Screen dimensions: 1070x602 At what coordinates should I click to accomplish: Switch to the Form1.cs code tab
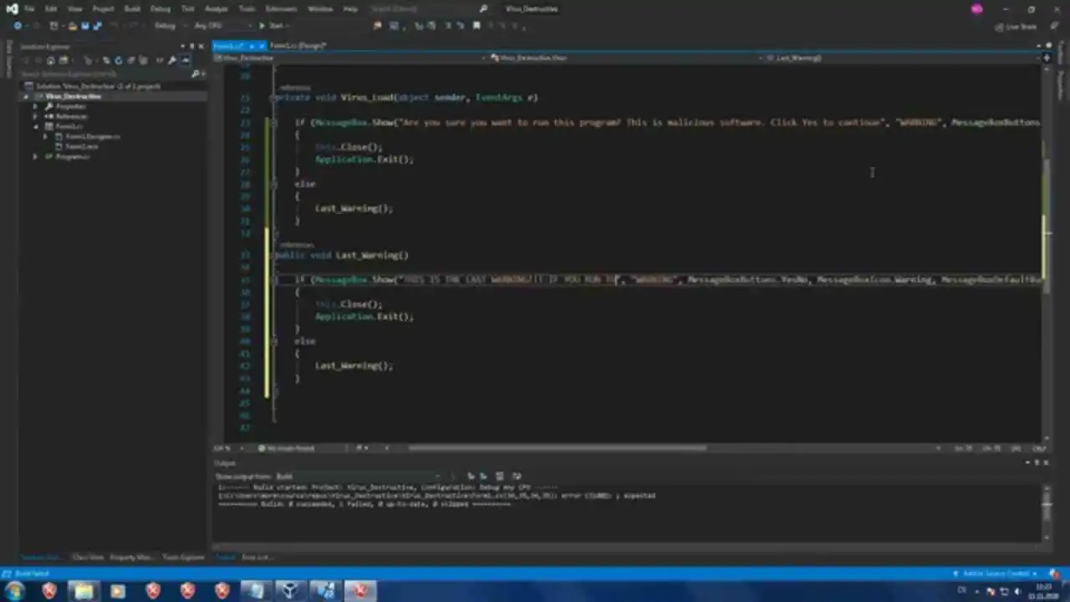pyautogui.click(x=231, y=45)
